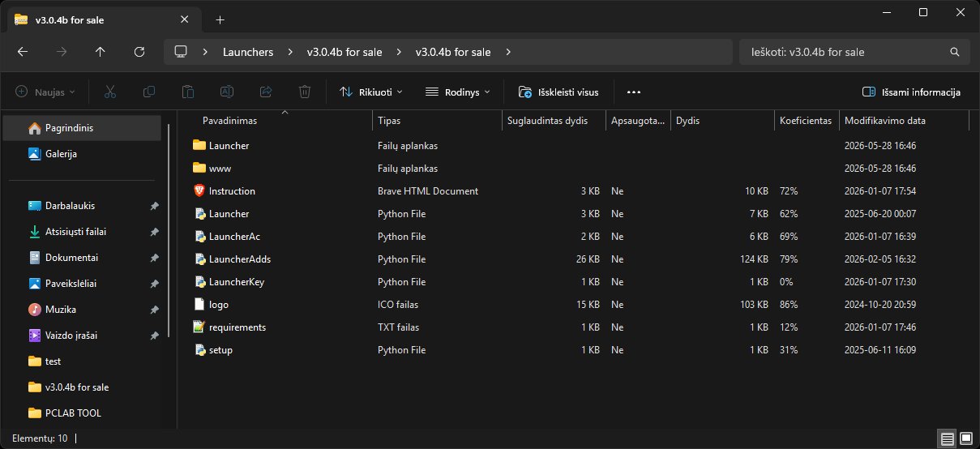Click the setup Python file icon
This screenshot has width=980, height=449.
pos(199,350)
